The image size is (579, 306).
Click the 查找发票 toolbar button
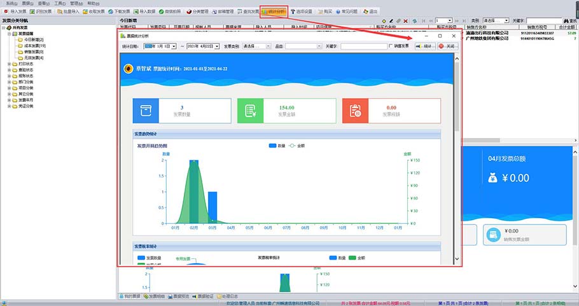click(x=248, y=11)
